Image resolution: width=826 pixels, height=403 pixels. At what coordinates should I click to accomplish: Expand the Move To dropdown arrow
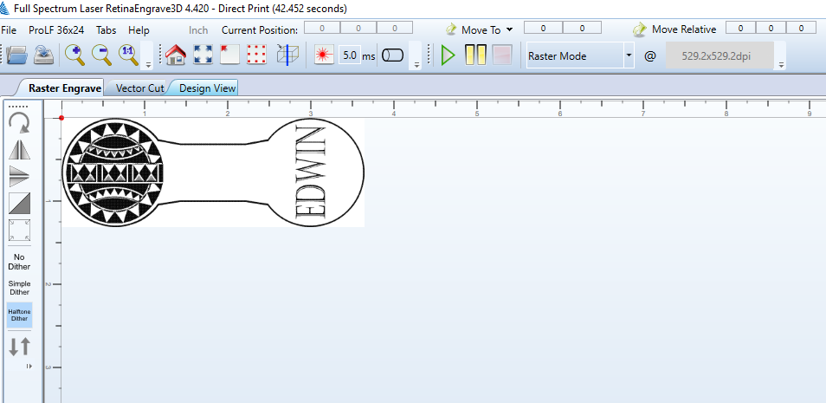pyautogui.click(x=509, y=29)
